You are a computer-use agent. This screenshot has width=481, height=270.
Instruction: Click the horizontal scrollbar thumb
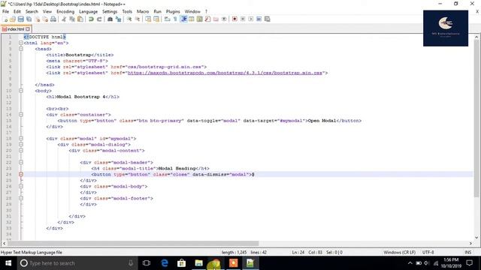(134, 243)
